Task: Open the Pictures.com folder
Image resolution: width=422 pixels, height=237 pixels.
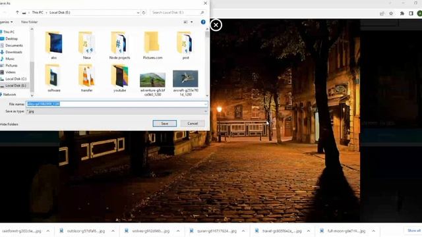Action: [152, 45]
